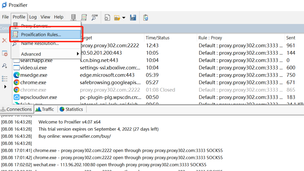
Task: Click the red X icon in left sidebar
Action: [4, 40]
